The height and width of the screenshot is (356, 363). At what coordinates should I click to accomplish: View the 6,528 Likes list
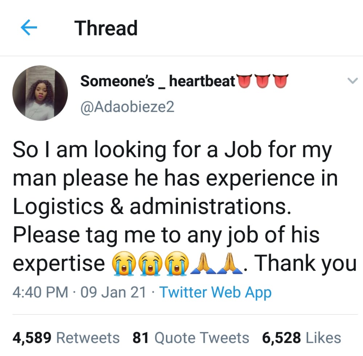(301, 338)
